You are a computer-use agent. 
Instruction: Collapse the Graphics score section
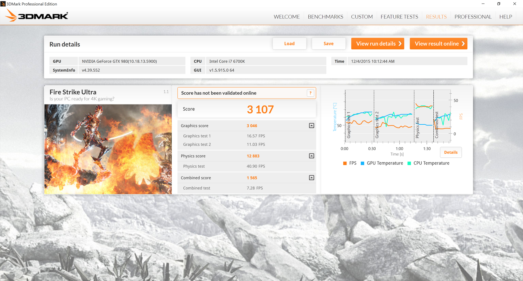click(x=312, y=125)
